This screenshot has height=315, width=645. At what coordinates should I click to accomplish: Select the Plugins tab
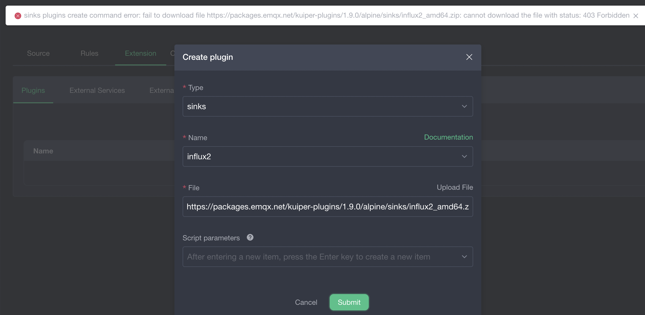33,90
